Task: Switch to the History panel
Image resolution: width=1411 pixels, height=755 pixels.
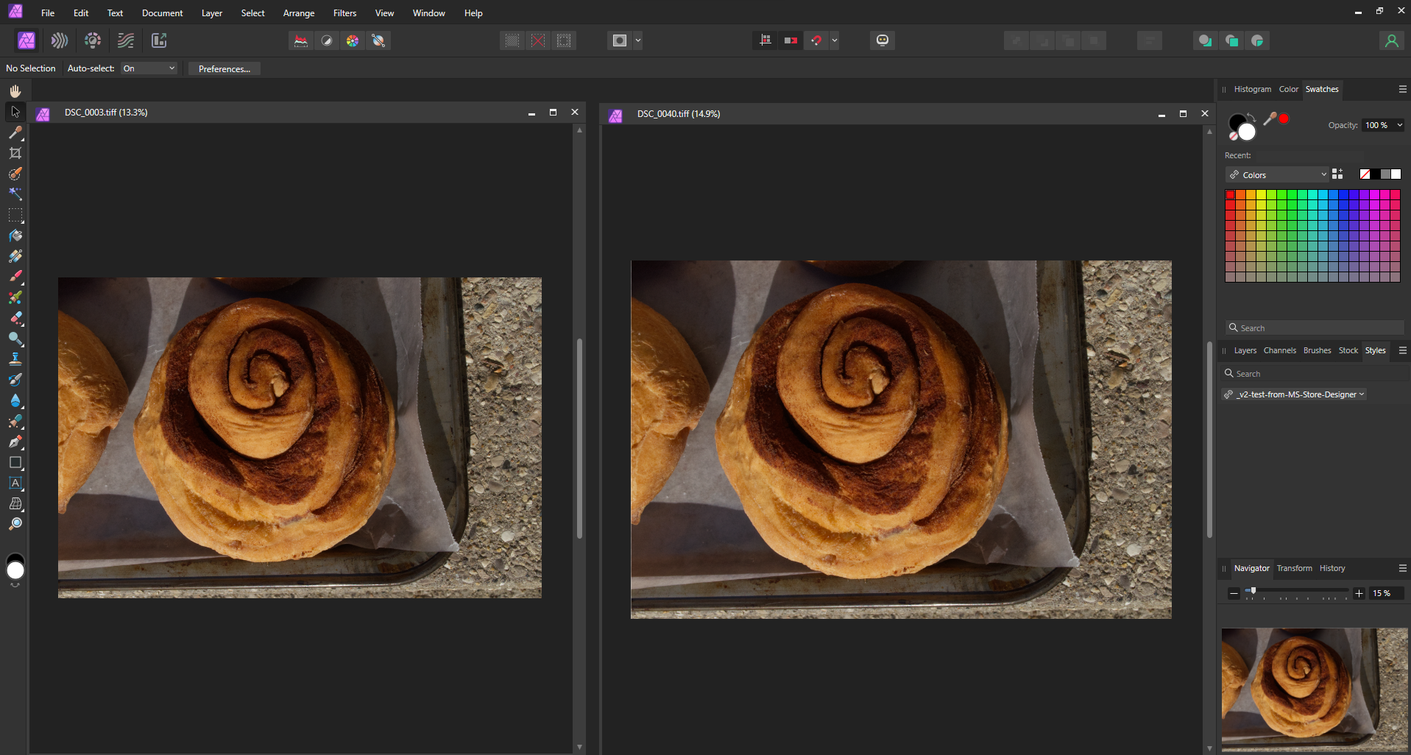Action: point(1332,568)
